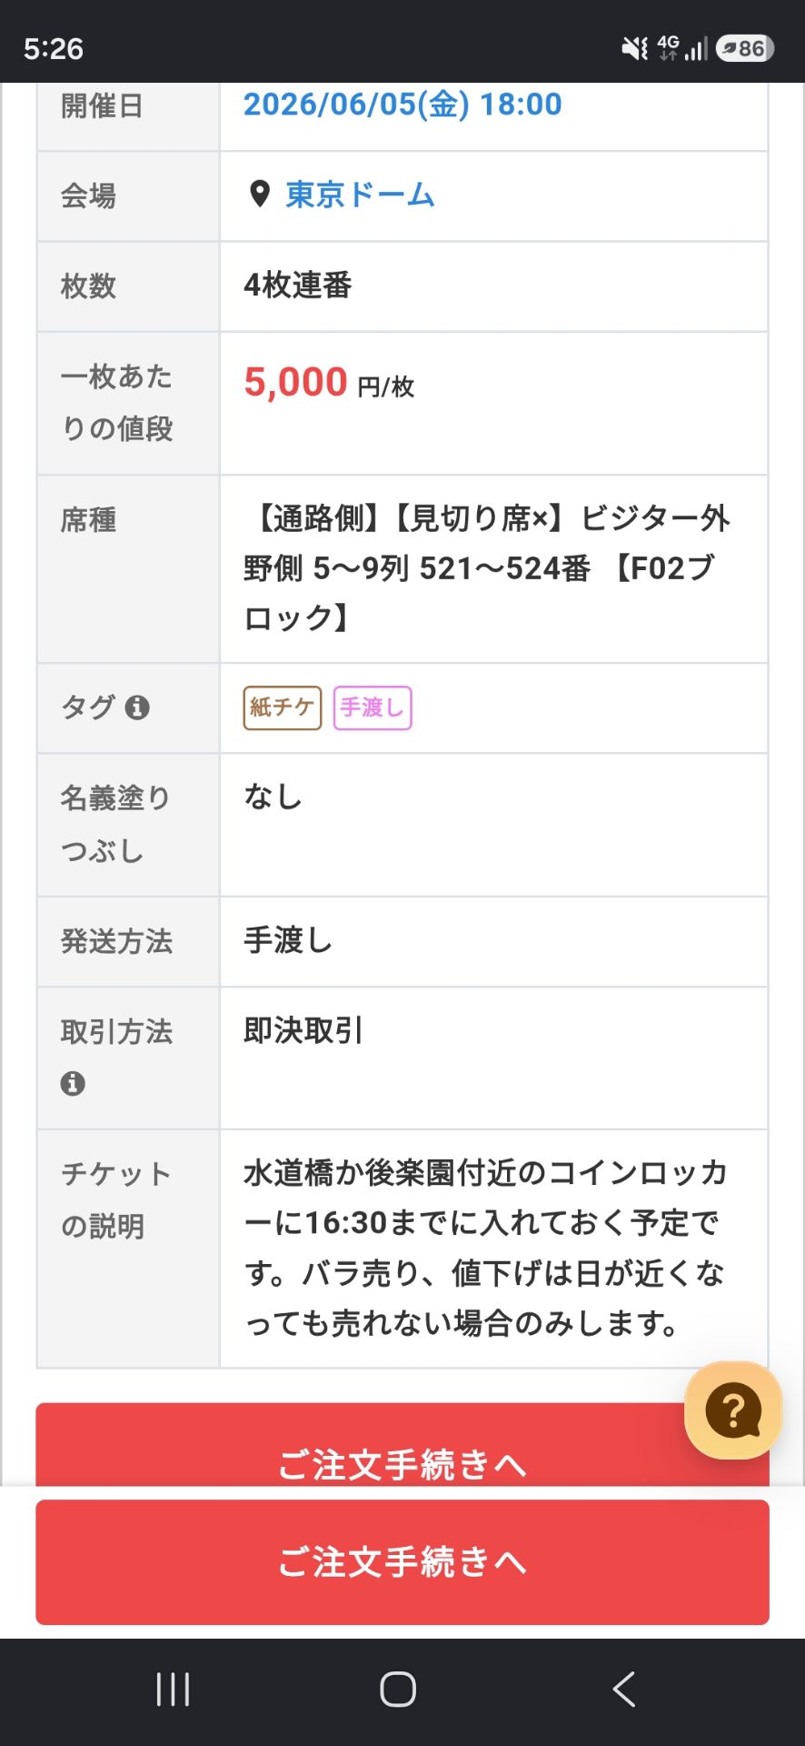Tap the info icon under 取引方法
Image resolution: width=805 pixels, height=1746 pixels.
click(73, 1083)
